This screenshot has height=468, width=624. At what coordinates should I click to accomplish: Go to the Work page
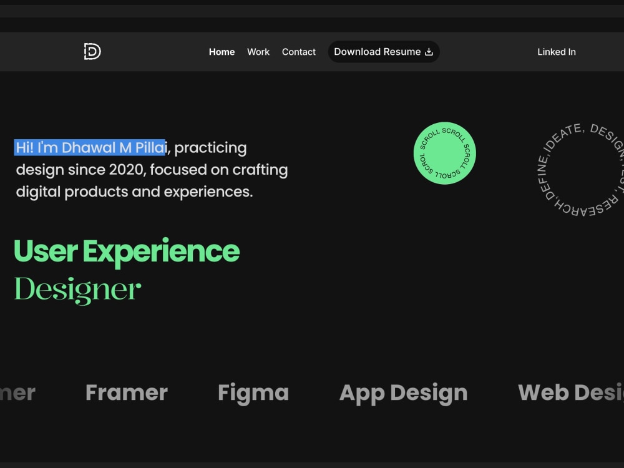[x=258, y=52]
